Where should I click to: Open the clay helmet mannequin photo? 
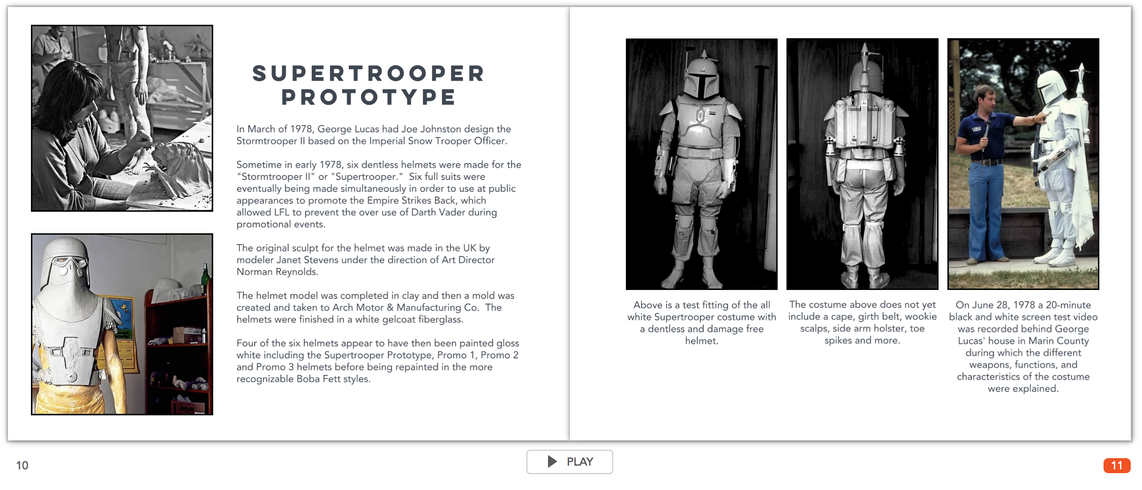(x=122, y=324)
